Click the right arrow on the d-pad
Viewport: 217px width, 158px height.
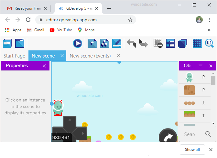(82, 133)
